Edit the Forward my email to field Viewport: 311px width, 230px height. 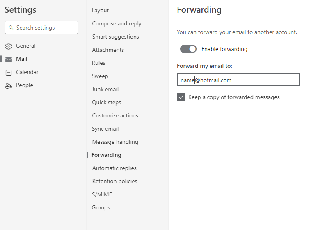[238, 80]
